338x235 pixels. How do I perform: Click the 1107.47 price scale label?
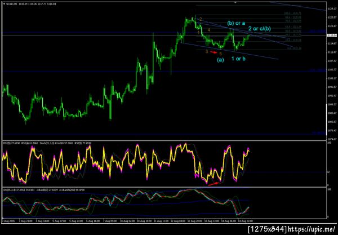pyautogui.click(x=332, y=61)
